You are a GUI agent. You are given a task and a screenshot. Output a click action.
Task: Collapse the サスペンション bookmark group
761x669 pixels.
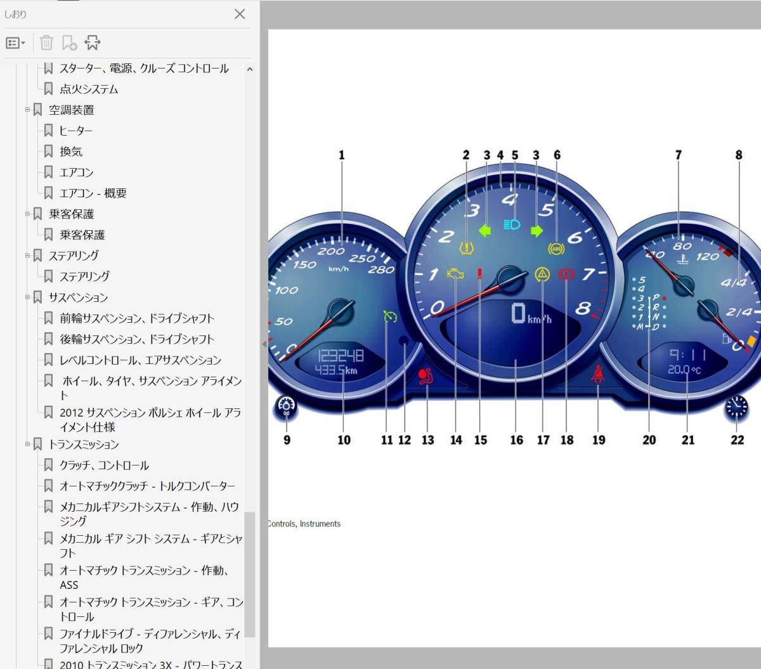(27, 297)
